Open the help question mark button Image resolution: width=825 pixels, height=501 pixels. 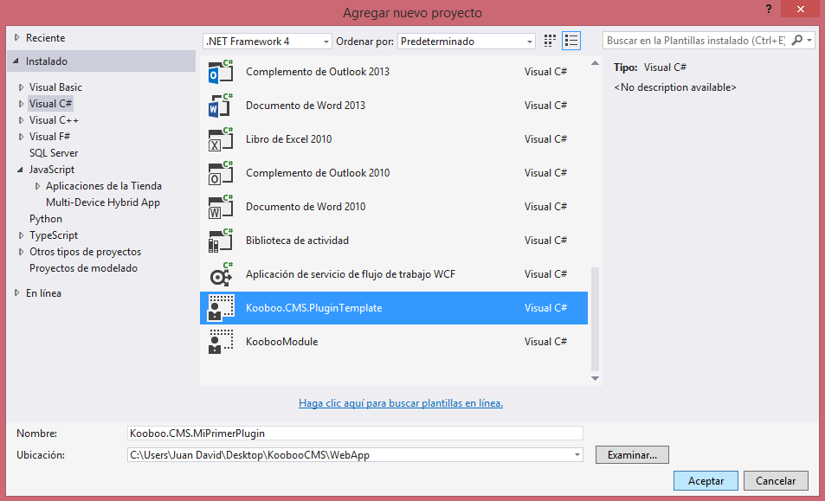[769, 9]
